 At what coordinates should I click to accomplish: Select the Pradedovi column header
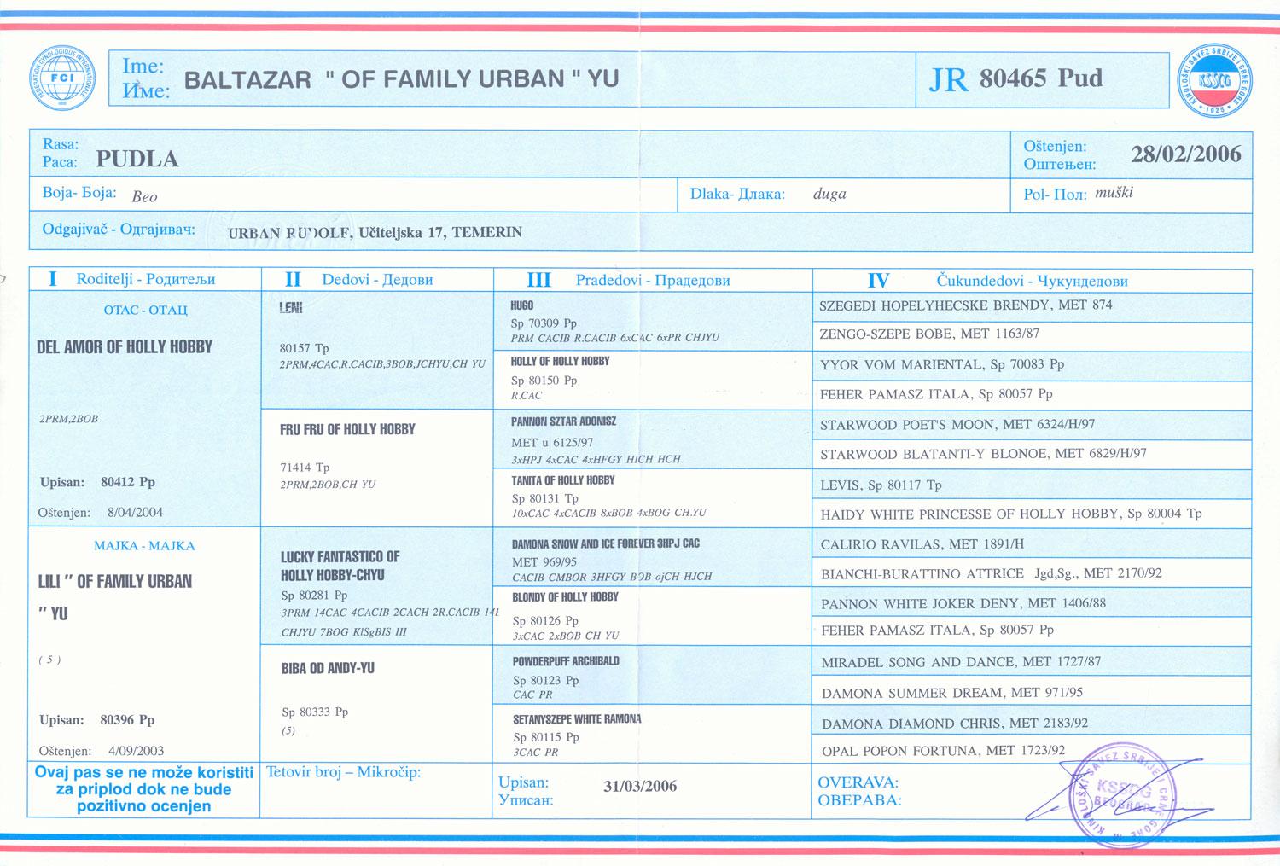pyautogui.click(x=652, y=281)
